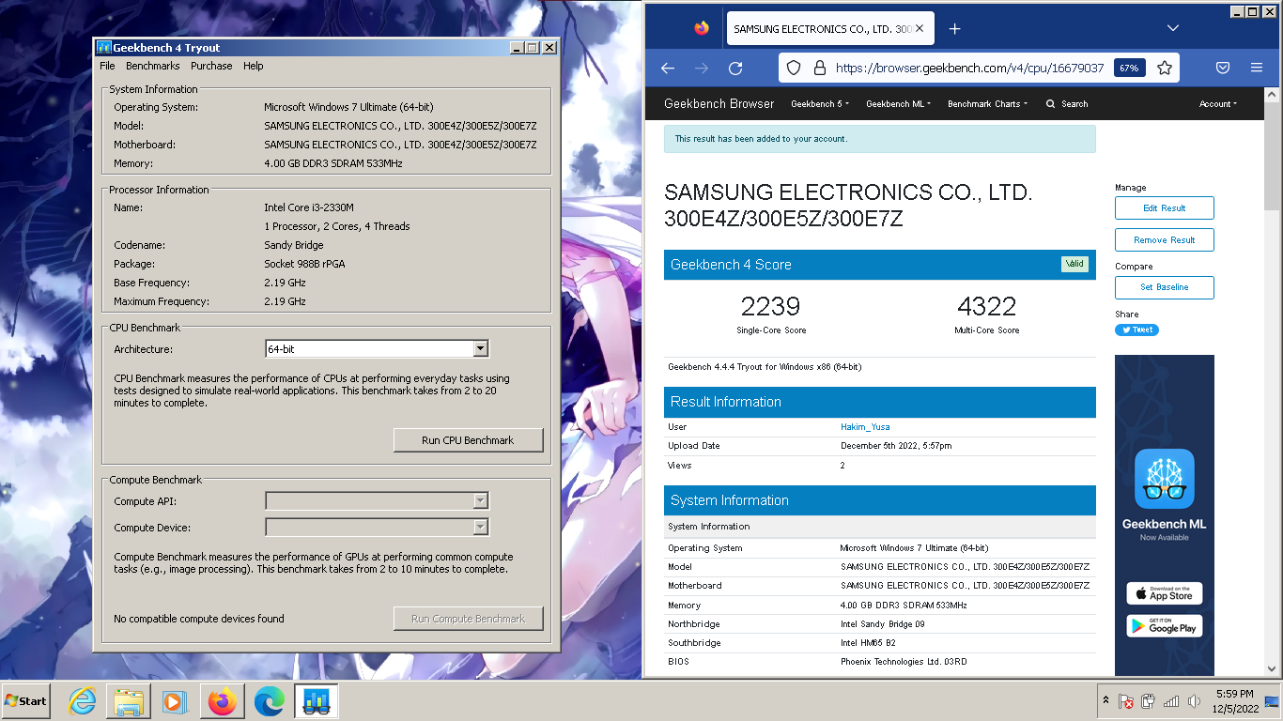This screenshot has width=1283, height=721.
Task: Click the Geekbench ML ad logo
Action: (1165, 479)
